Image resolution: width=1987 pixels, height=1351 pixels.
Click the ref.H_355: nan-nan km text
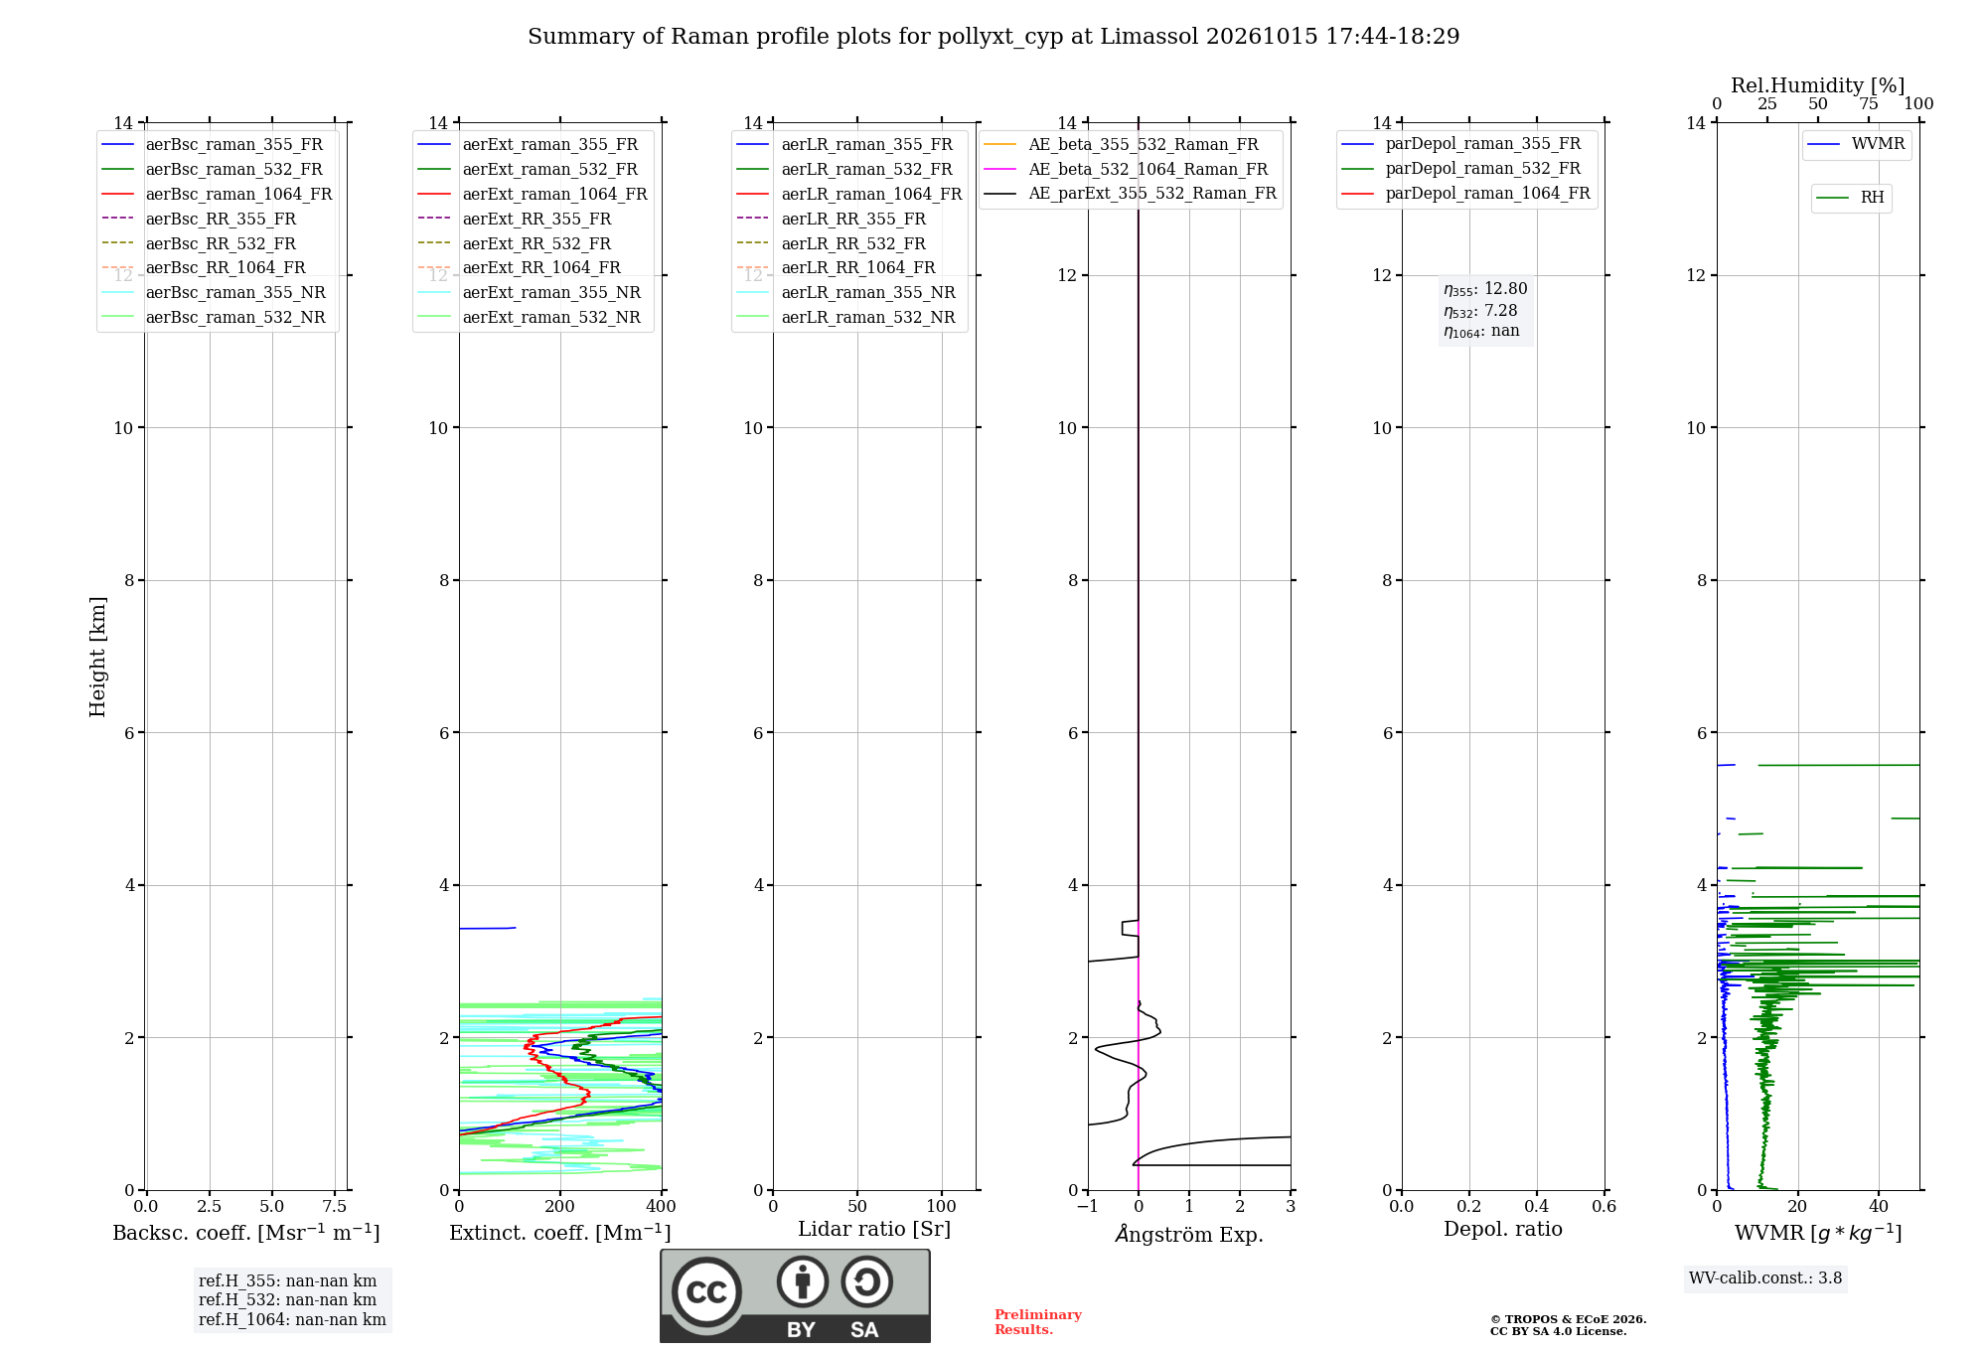(288, 1281)
